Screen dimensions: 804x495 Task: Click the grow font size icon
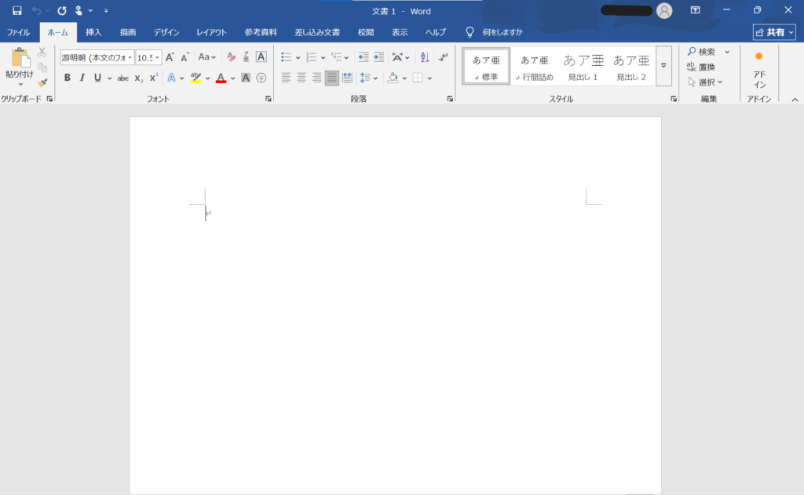(x=170, y=57)
